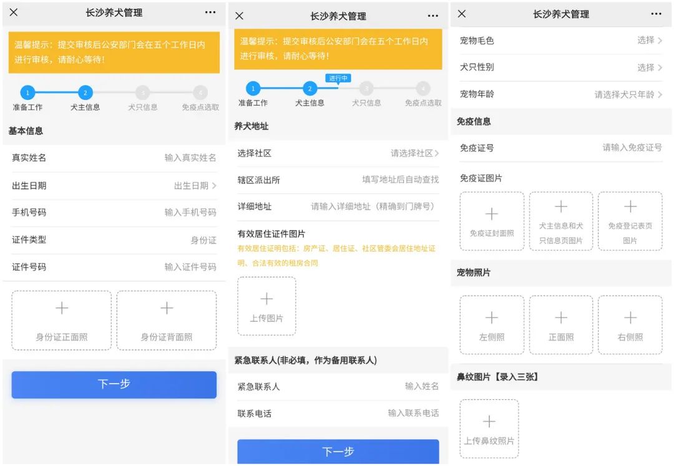
Task: Tap 下一步 button in middle panel
Action: click(x=338, y=451)
